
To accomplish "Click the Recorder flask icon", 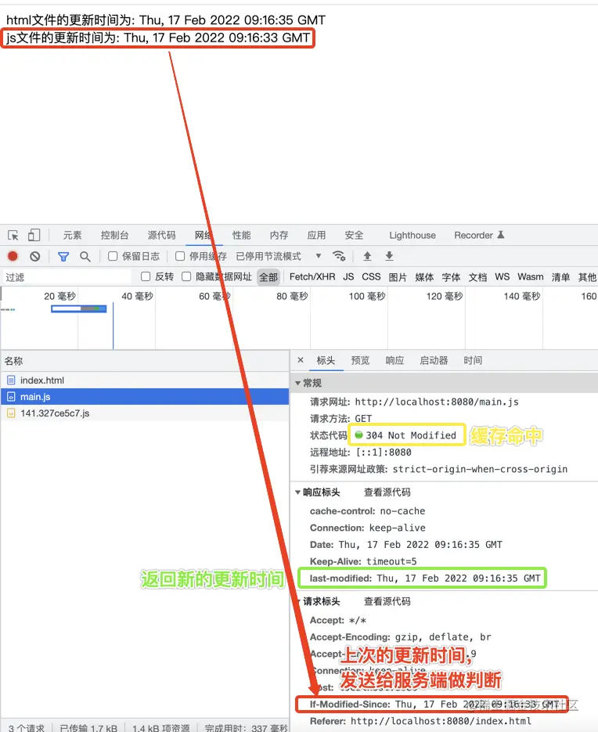I will pyautogui.click(x=500, y=234).
